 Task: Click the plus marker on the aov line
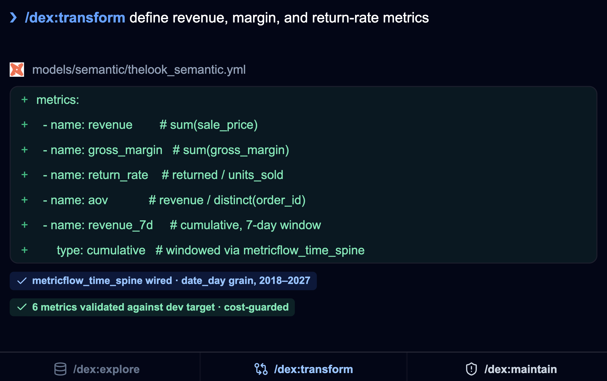pyautogui.click(x=25, y=200)
